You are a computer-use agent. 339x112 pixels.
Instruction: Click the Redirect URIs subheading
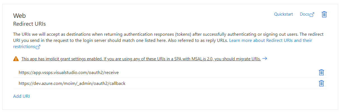coord(29,24)
